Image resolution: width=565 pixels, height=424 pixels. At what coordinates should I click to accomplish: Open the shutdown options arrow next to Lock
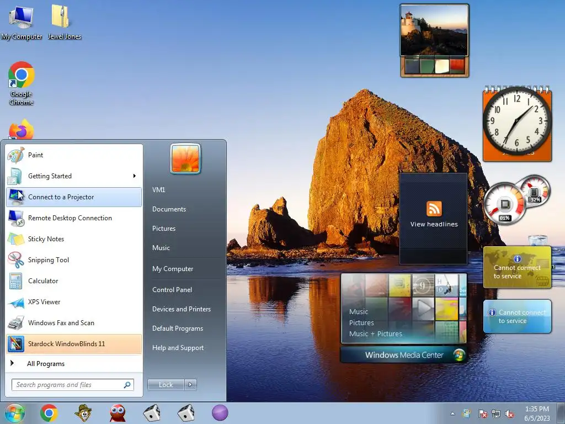[x=190, y=385]
